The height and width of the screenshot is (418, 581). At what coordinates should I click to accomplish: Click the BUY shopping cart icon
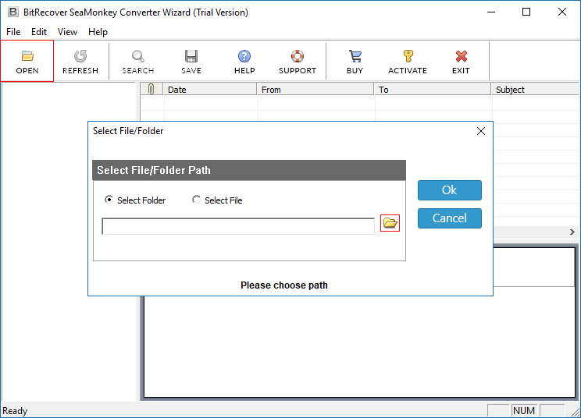[355, 56]
